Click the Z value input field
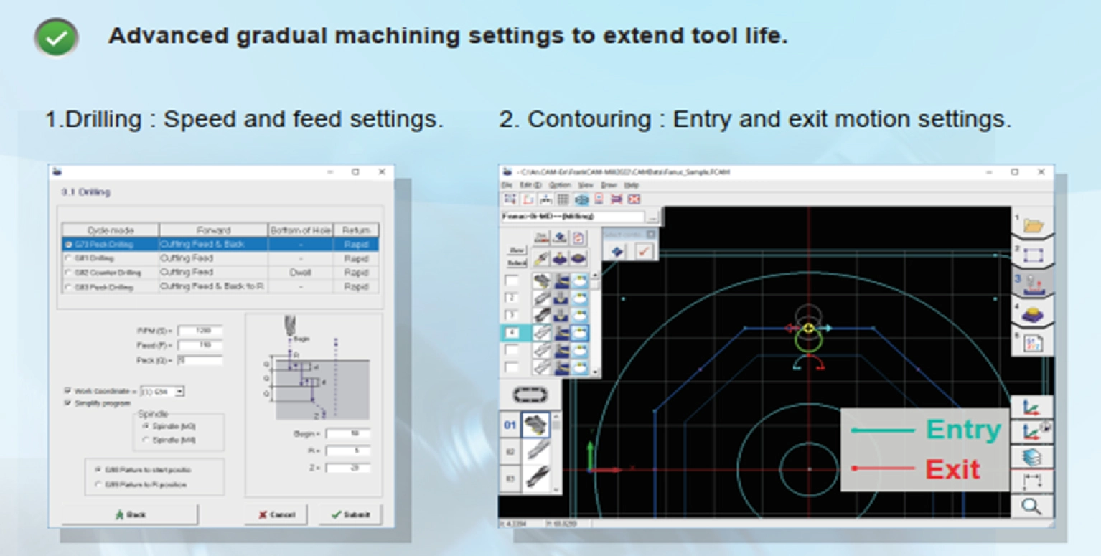The height and width of the screenshot is (556, 1101). tap(348, 467)
